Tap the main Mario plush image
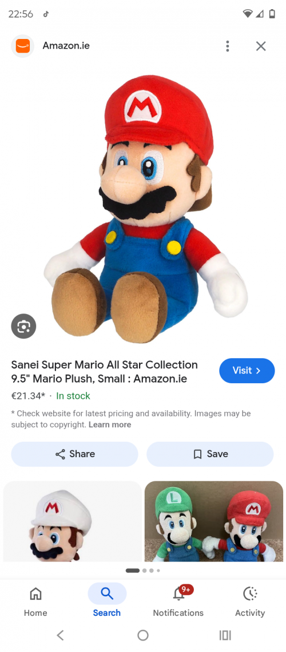Image resolution: width=286 pixels, height=652 pixels. coord(145,209)
